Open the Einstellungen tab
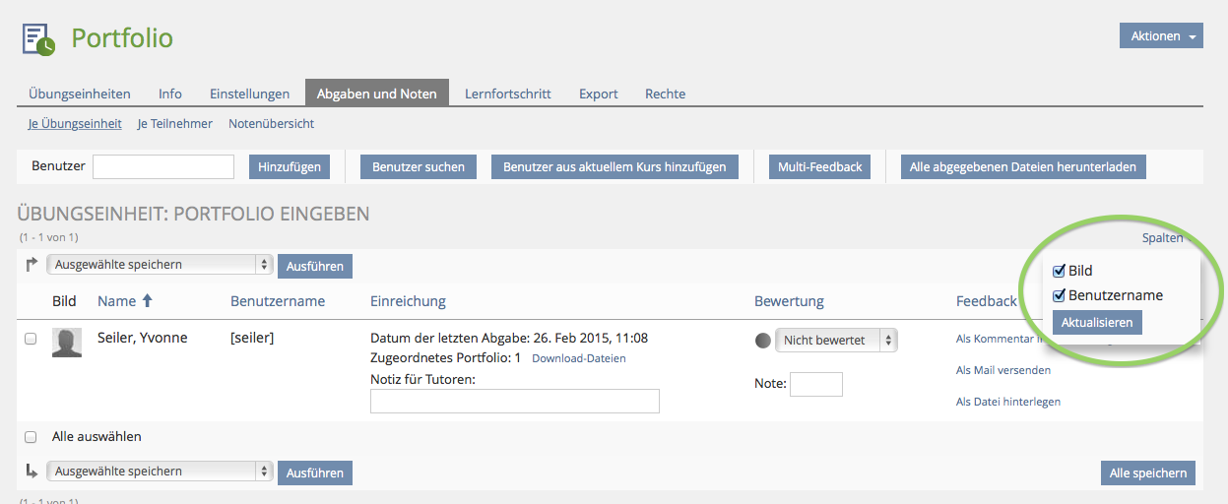The image size is (1228, 504). click(x=249, y=94)
